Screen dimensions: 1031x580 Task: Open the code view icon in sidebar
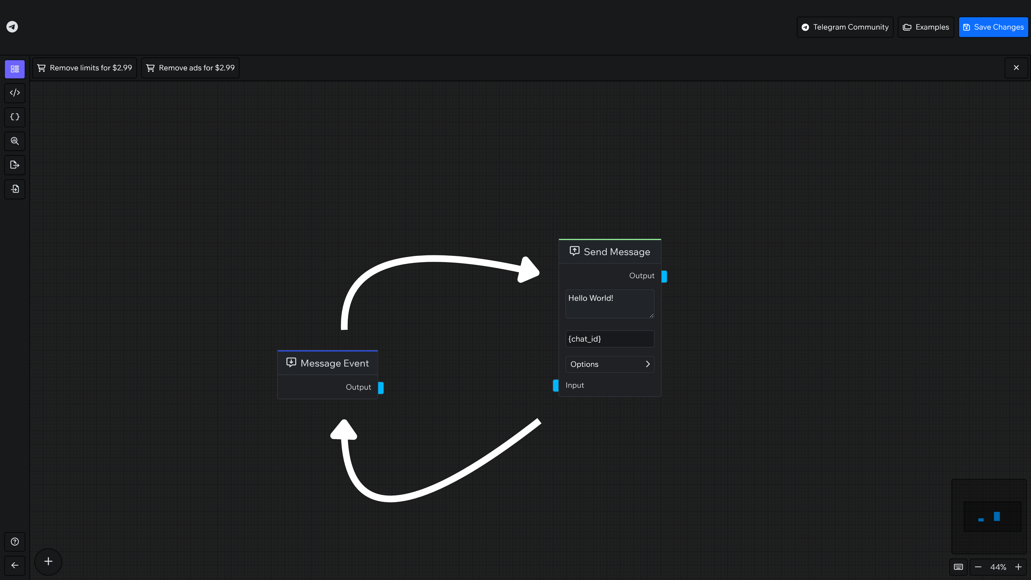pyautogui.click(x=15, y=93)
